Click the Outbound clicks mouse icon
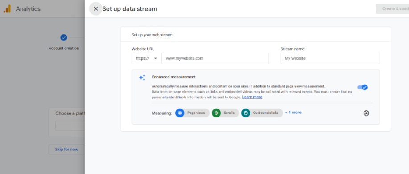 [246, 113]
